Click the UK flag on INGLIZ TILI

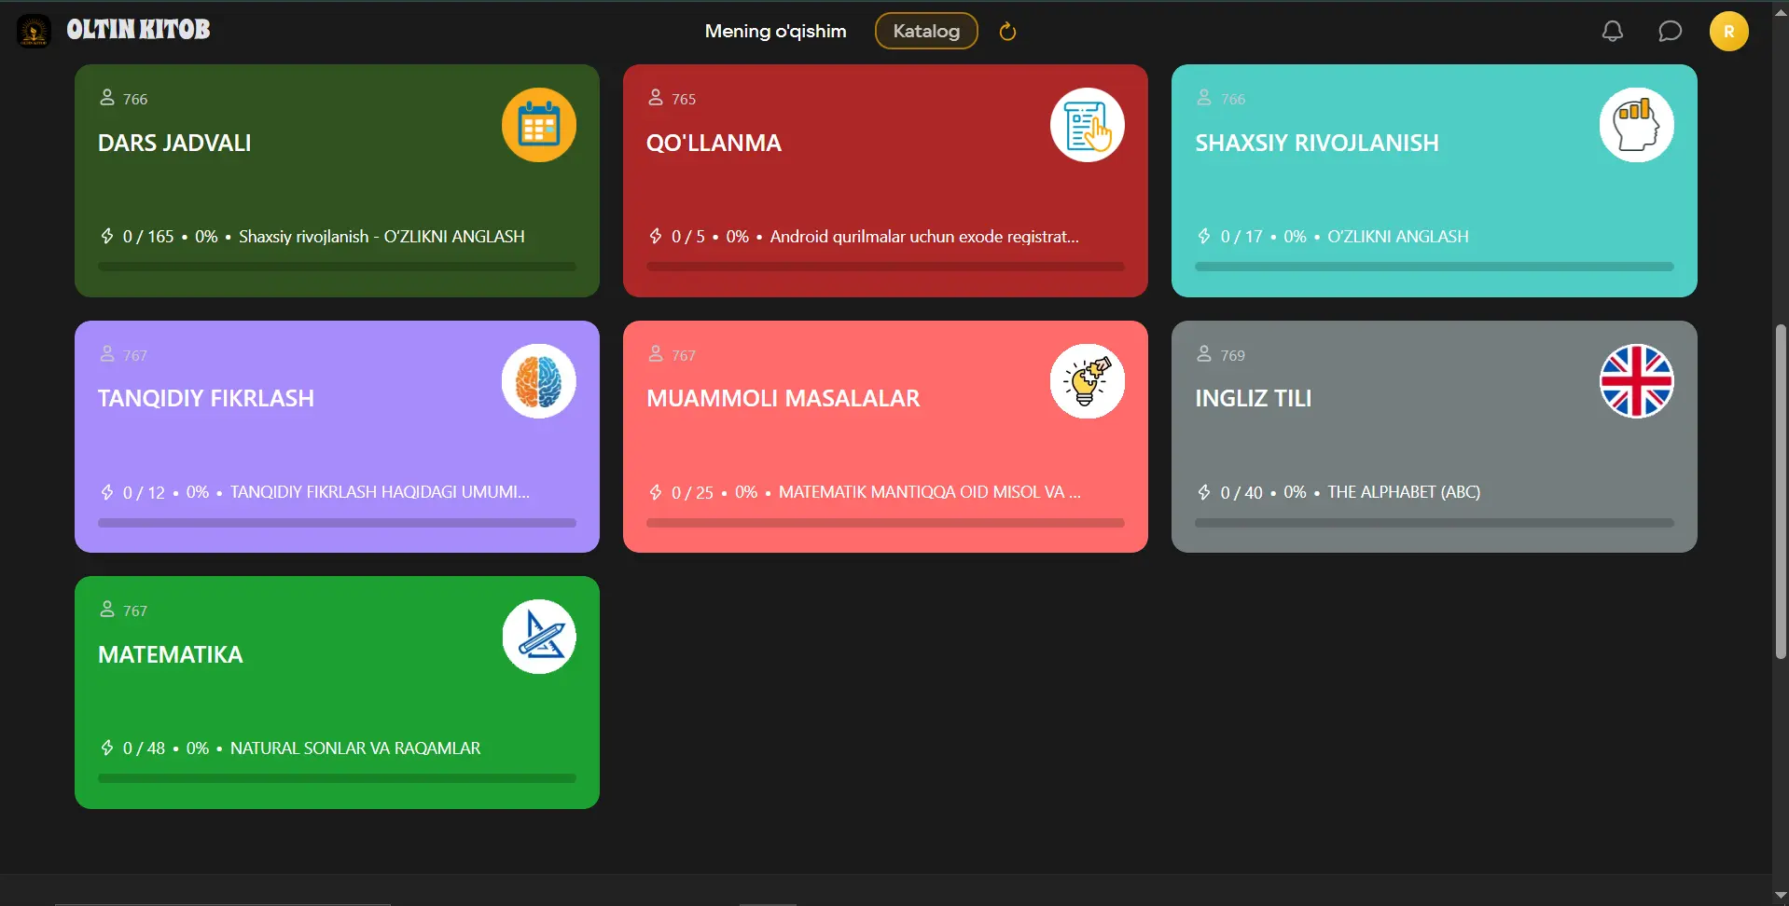tap(1637, 381)
